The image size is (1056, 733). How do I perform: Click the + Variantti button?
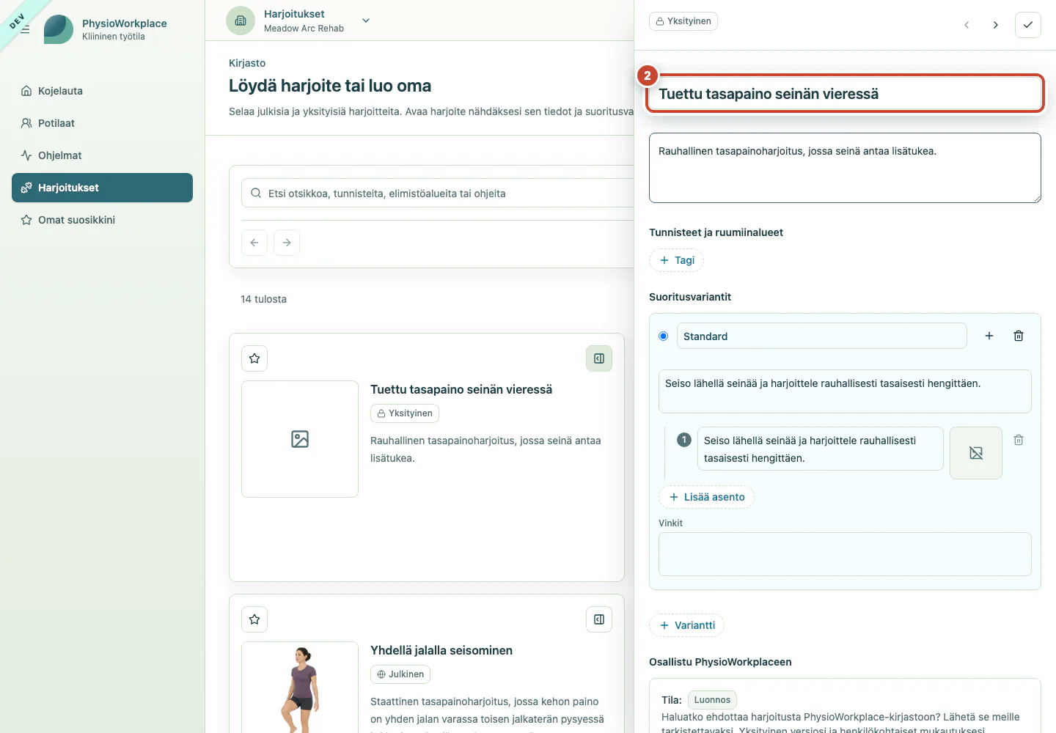(686, 625)
